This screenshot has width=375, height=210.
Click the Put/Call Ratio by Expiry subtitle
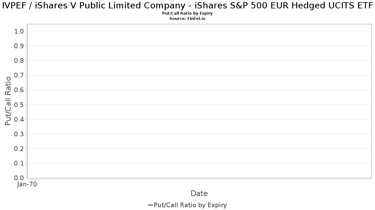pyautogui.click(x=187, y=14)
